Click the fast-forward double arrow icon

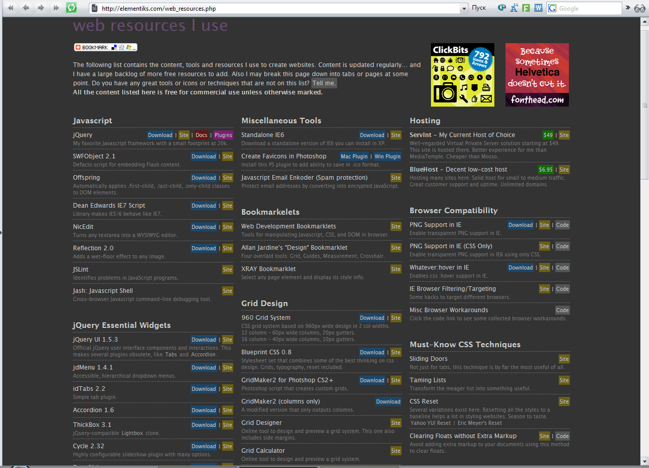[x=56, y=8]
